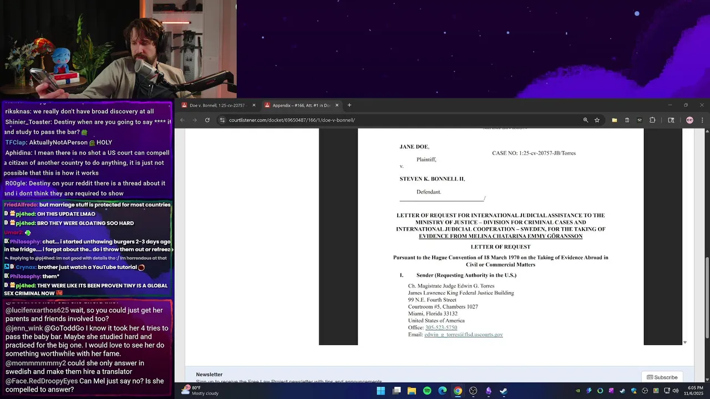Open the volume speaker tray icon

pos(676,391)
